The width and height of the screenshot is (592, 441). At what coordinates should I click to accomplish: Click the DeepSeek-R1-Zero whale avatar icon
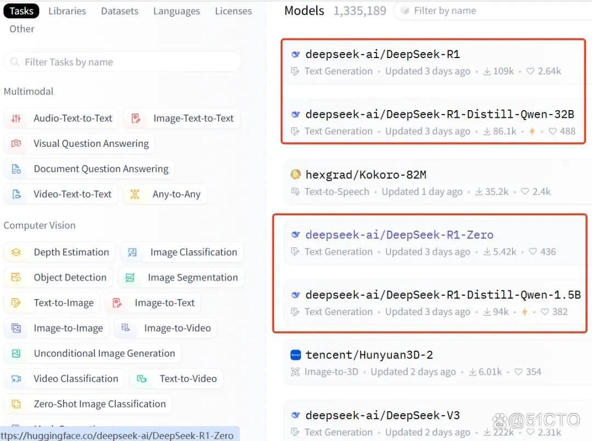(295, 234)
